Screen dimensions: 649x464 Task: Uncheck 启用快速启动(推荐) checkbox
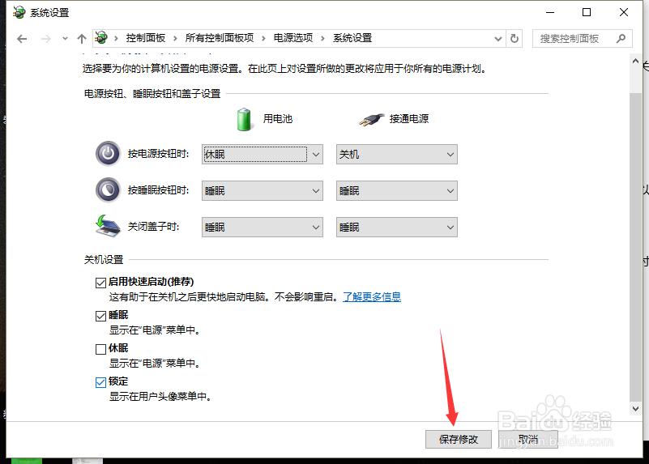pos(100,283)
